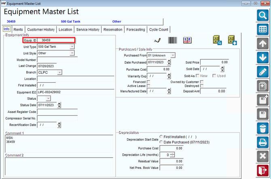Toggle the Active Lease checkbox

(x=148, y=86)
